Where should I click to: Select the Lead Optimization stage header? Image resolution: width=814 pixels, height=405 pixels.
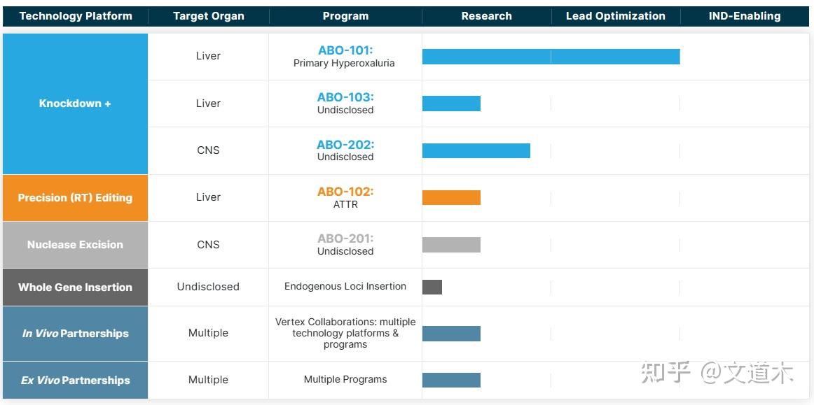(x=615, y=16)
